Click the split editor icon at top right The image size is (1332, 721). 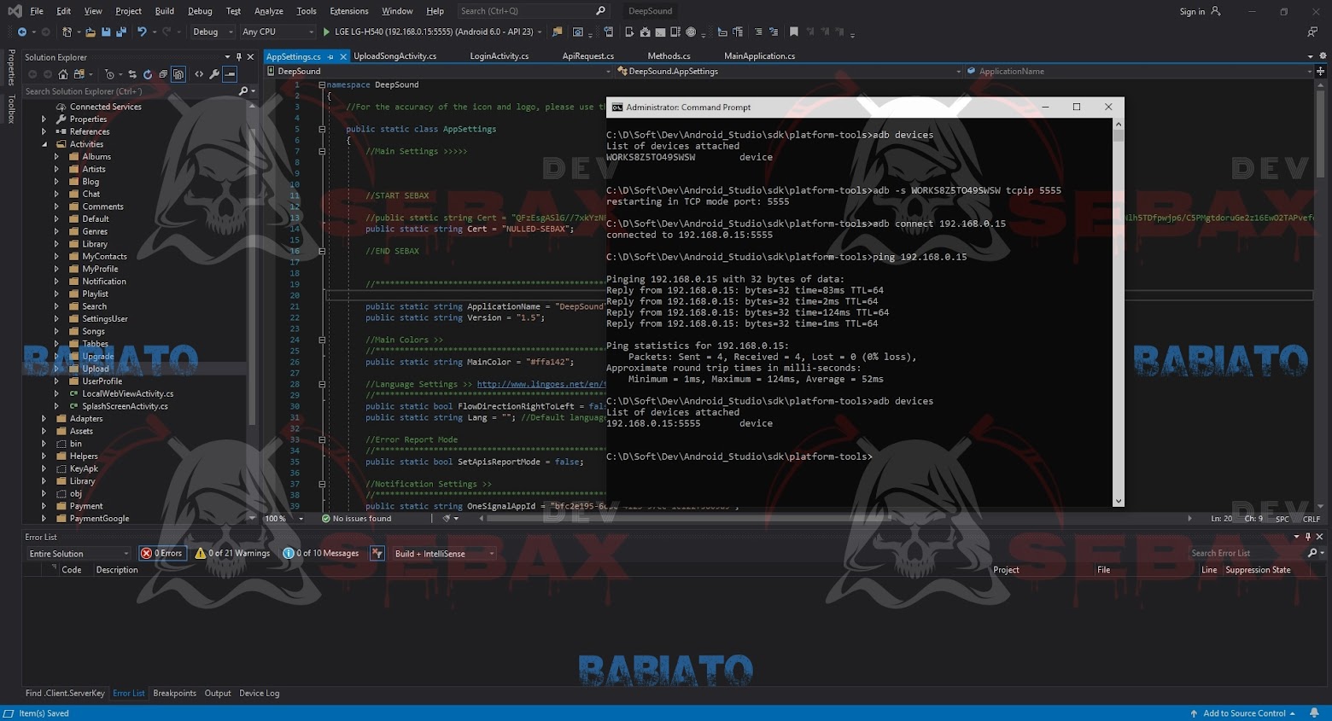(x=1320, y=72)
